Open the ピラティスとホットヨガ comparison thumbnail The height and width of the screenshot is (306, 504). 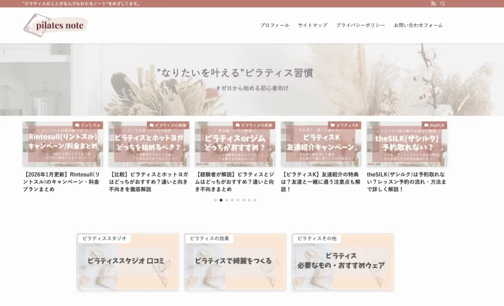pos(149,146)
